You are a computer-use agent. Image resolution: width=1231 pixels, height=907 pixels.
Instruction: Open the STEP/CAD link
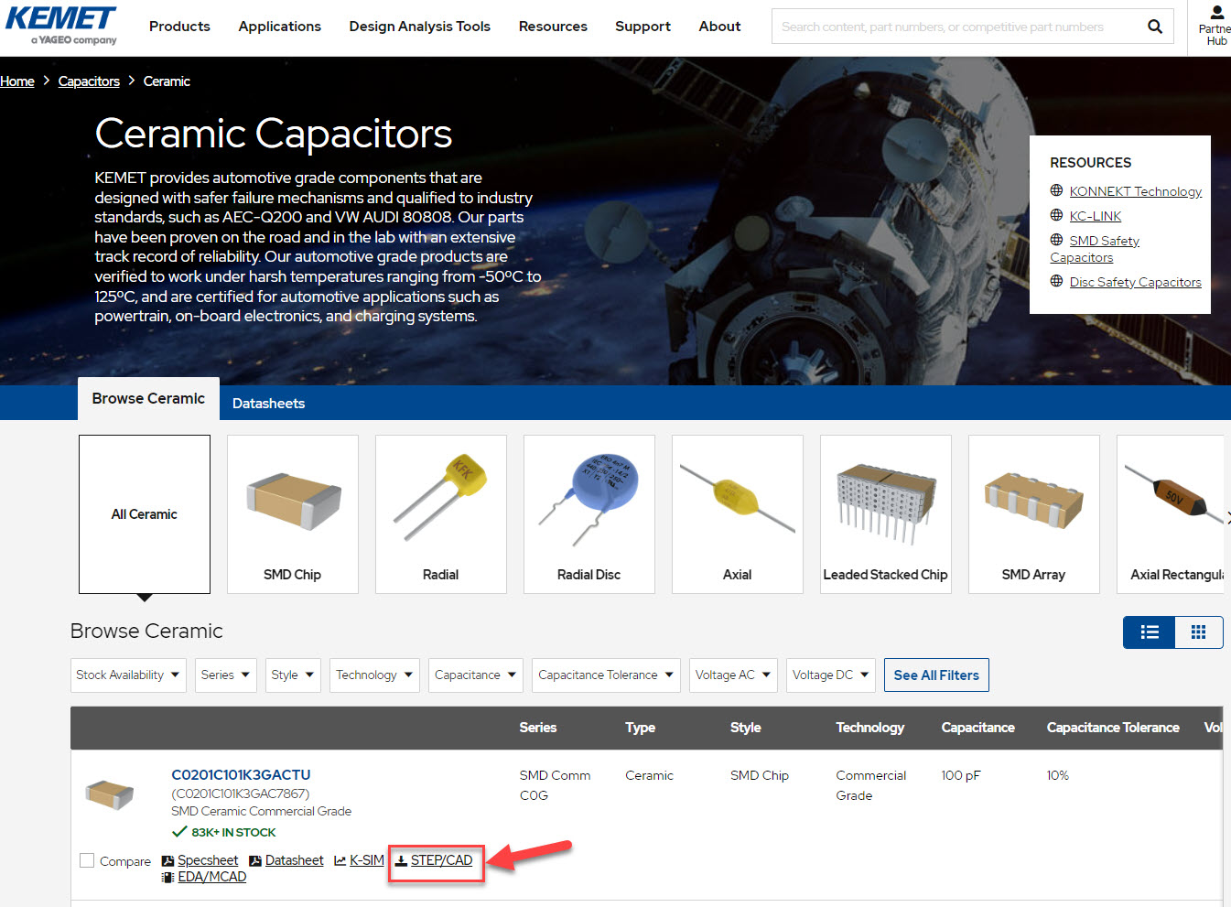(442, 860)
